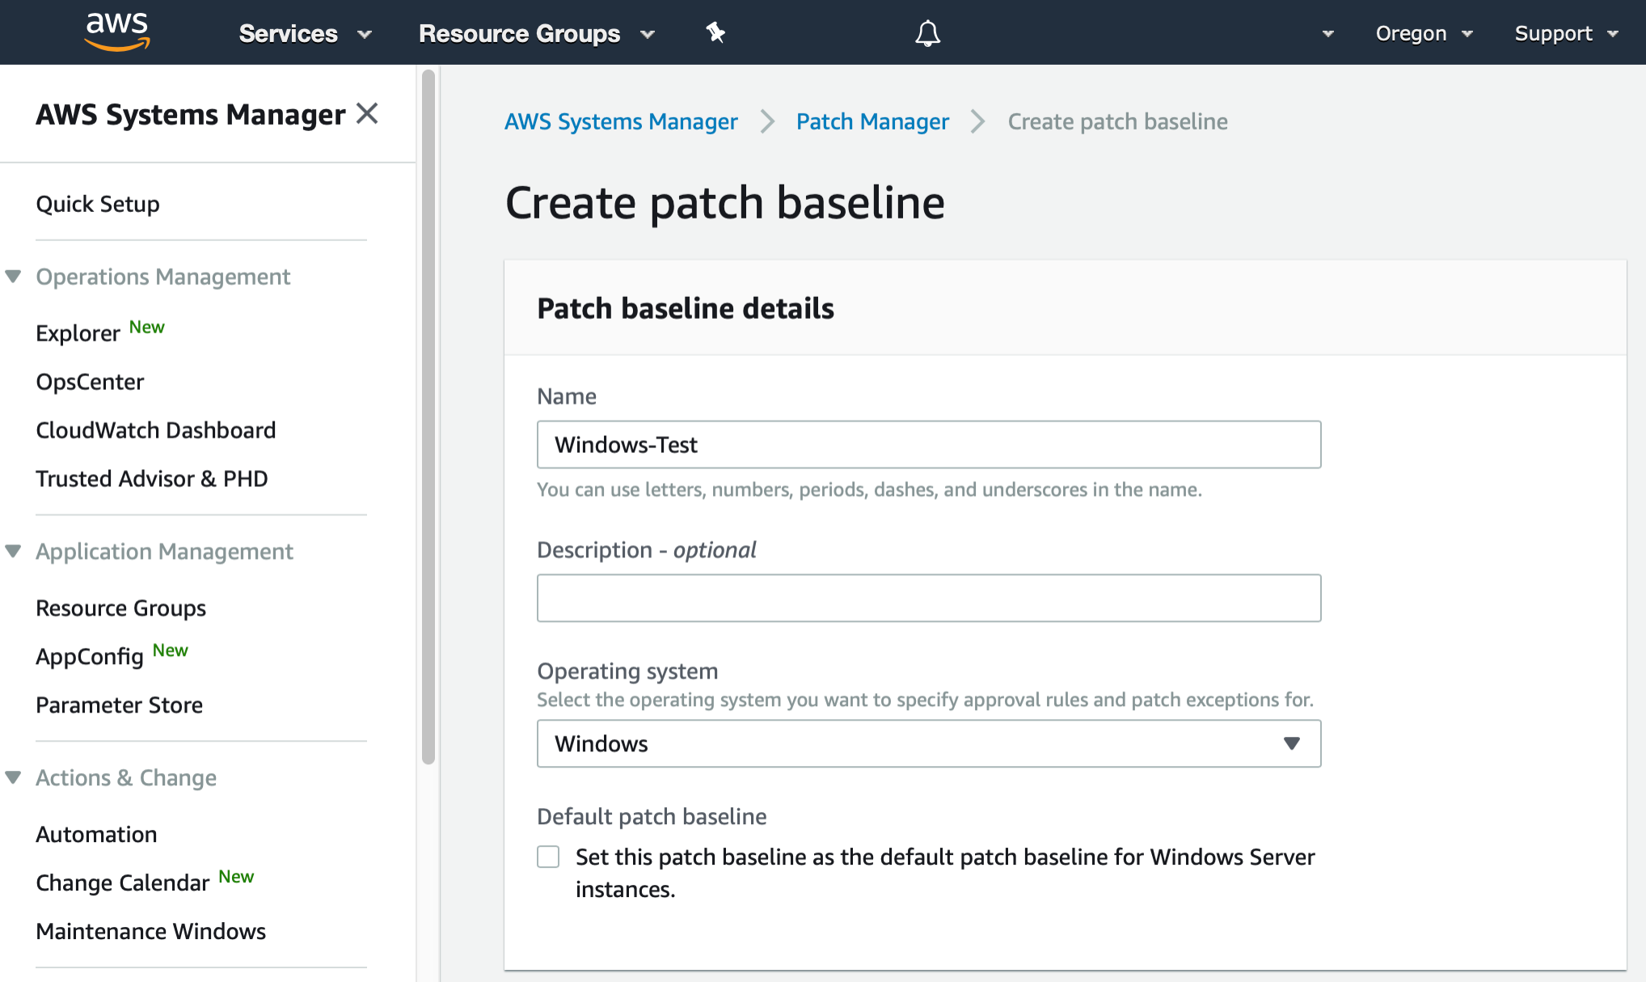Collapse the Operations Management section
Viewport: 1646px width, 982px height.
pos(14,275)
